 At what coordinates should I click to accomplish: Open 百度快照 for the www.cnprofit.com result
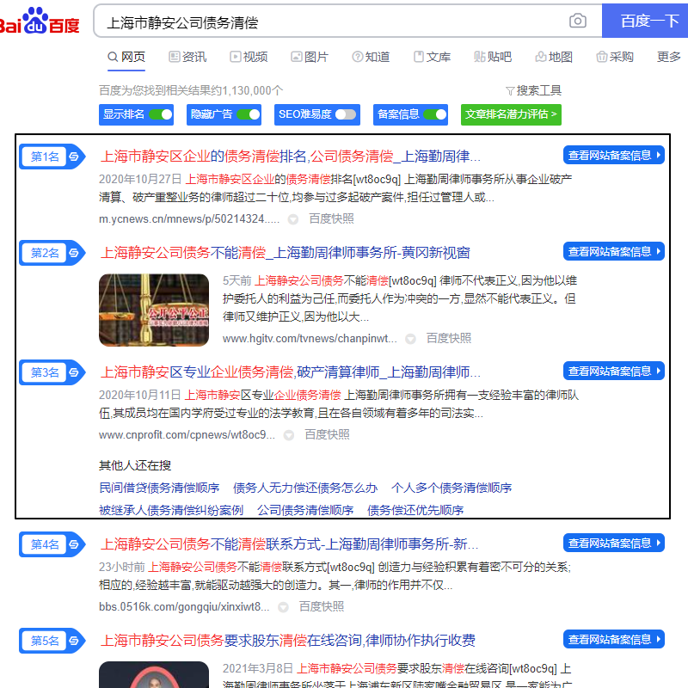tap(327, 434)
